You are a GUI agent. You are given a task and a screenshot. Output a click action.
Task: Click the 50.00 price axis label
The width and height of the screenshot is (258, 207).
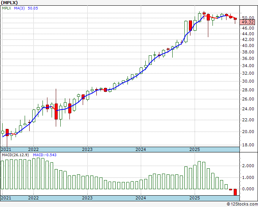(248, 18)
